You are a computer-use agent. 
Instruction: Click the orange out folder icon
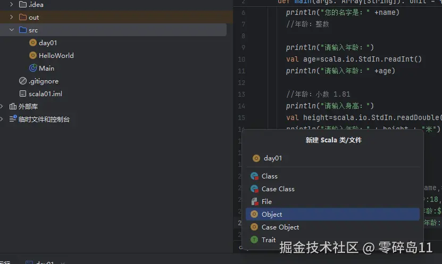point(23,17)
